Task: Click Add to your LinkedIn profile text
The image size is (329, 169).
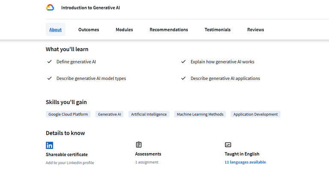Action: click(70, 163)
